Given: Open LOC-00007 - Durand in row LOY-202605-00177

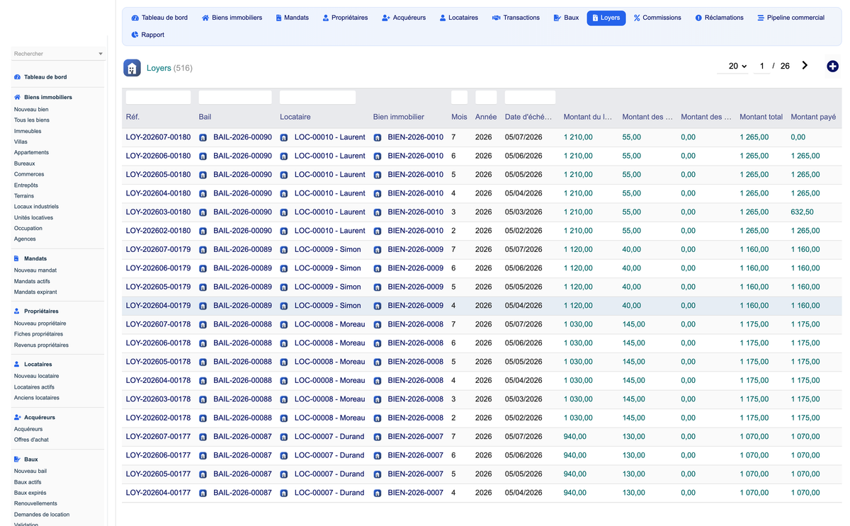Looking at the screenshot, I should (x=329, y=474).
